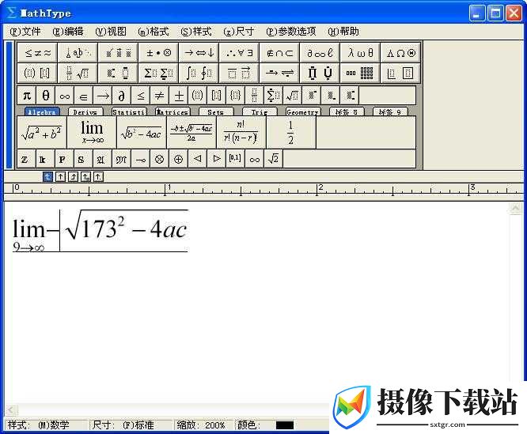
Task: Insert the n!/r!(n−r)! expression
Action: click(x=241, y=133)
